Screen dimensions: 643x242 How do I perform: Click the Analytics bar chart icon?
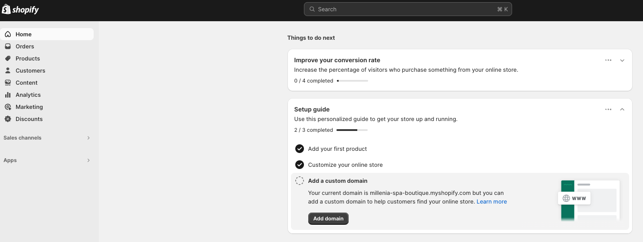click(8, 95)
